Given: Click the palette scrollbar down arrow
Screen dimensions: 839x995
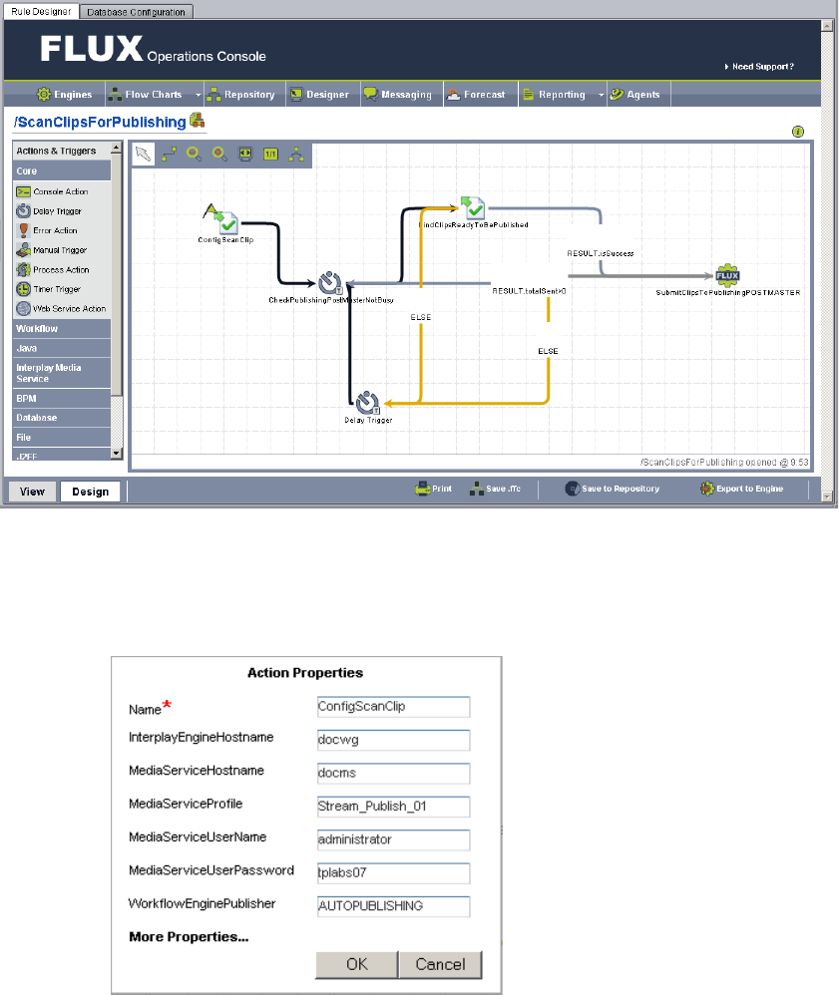Looking at the screenshot, I should (x=117, y=453).
